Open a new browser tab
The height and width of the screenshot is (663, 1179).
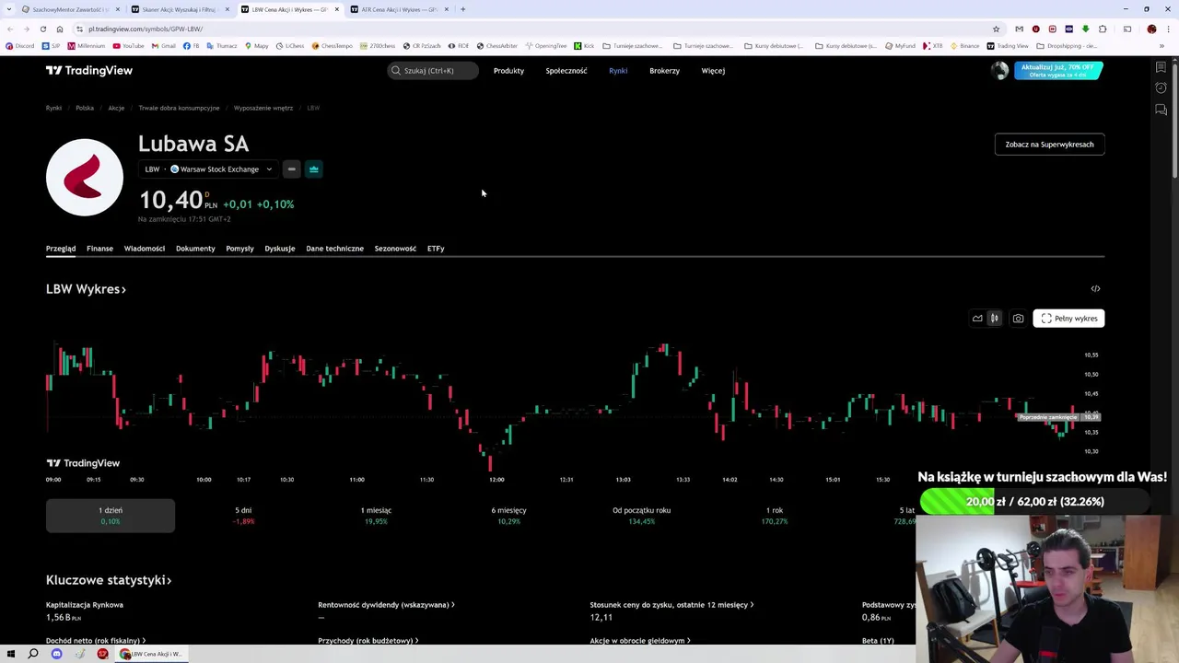pyautogui.click(x=463, y=9)
